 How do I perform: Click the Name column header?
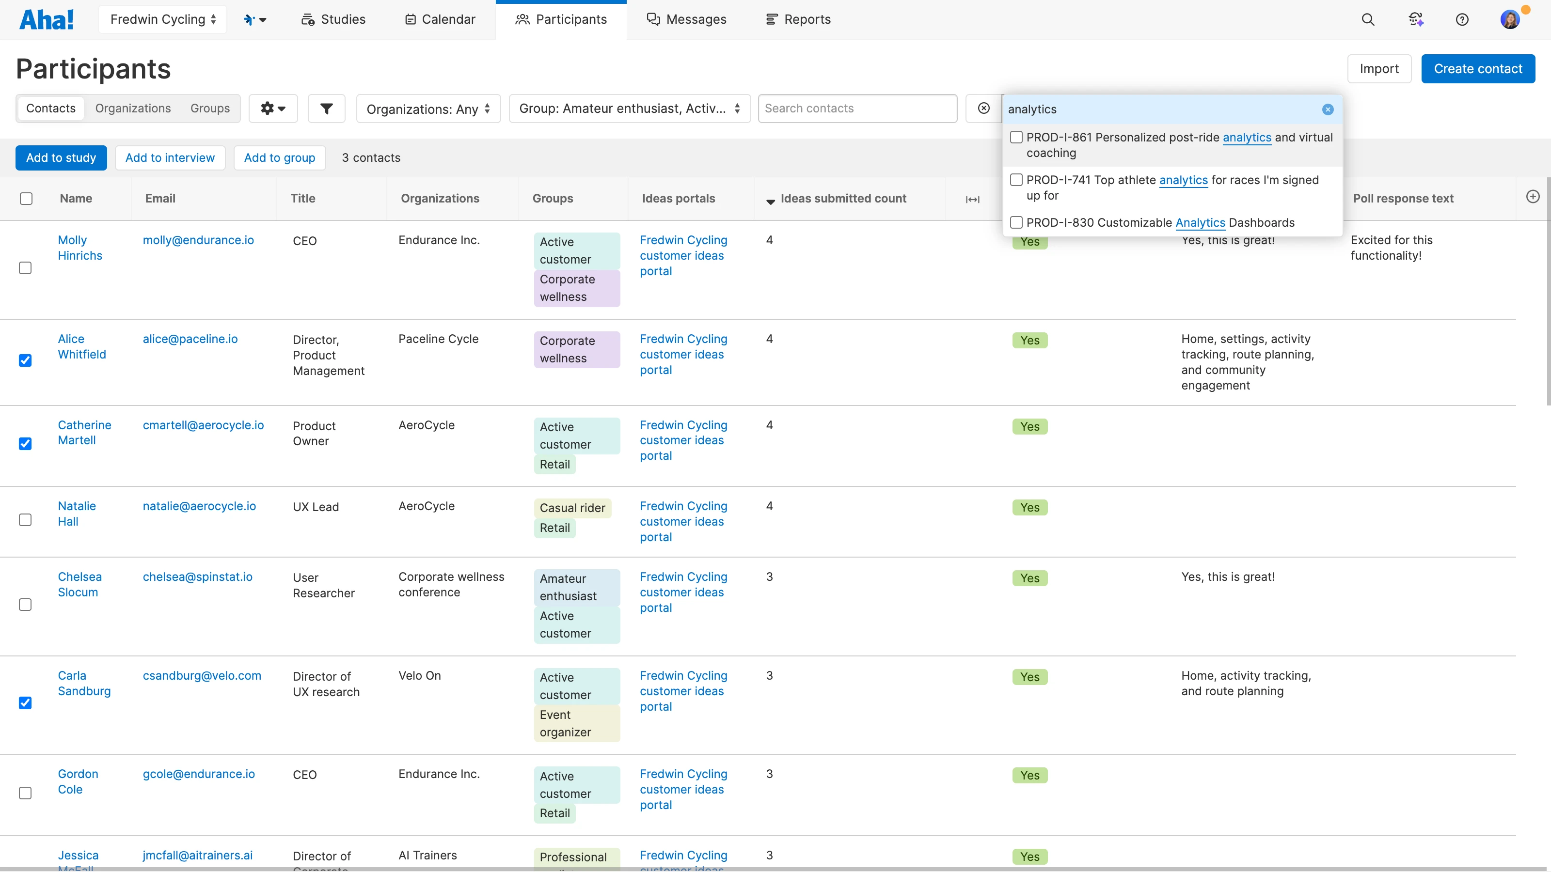point(76,199)
